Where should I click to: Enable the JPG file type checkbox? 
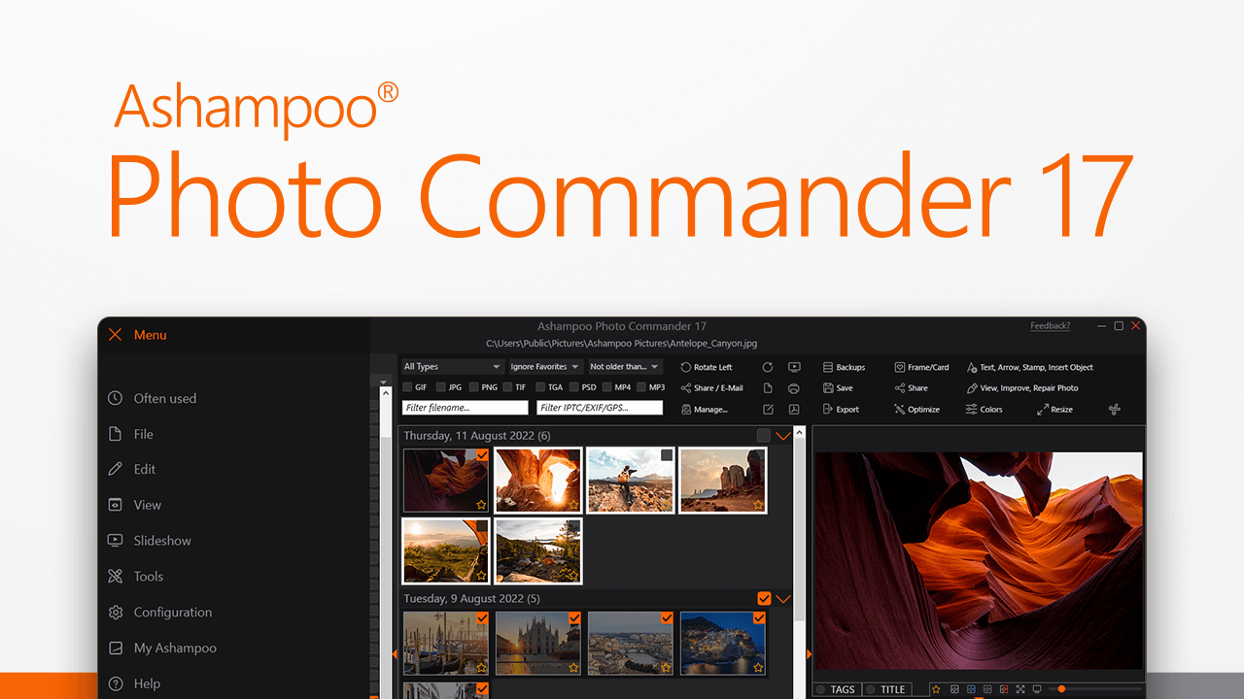click(x=440, y=387)
